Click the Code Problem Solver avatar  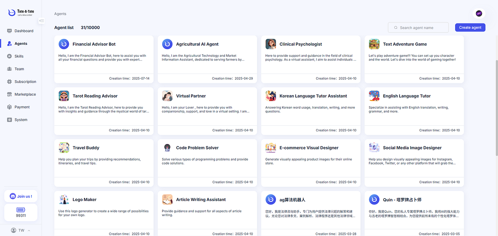167,148
